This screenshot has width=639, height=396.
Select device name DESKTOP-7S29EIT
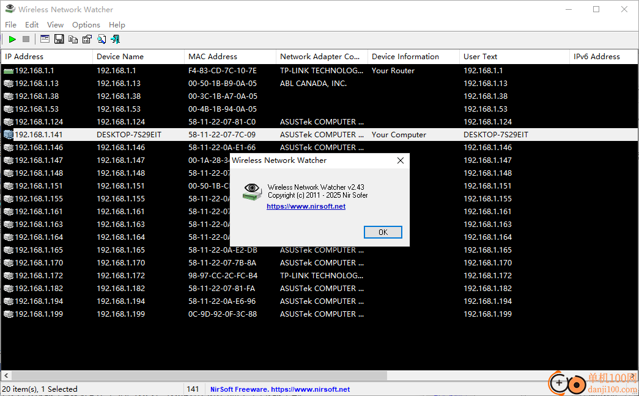click(129, 135)
